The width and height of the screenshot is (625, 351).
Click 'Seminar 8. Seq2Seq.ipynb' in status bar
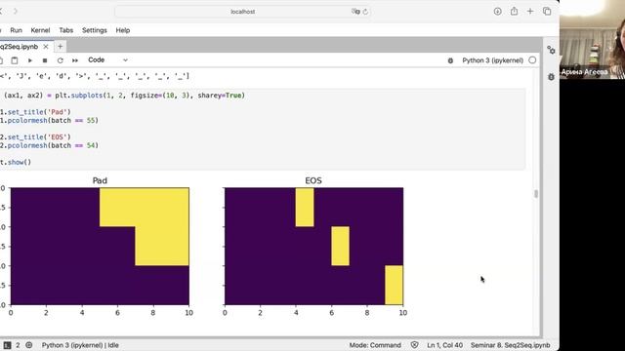[x=510, y=345]
